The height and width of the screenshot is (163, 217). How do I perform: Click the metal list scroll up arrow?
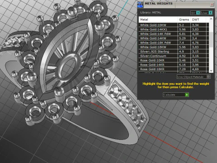point(211,19)
